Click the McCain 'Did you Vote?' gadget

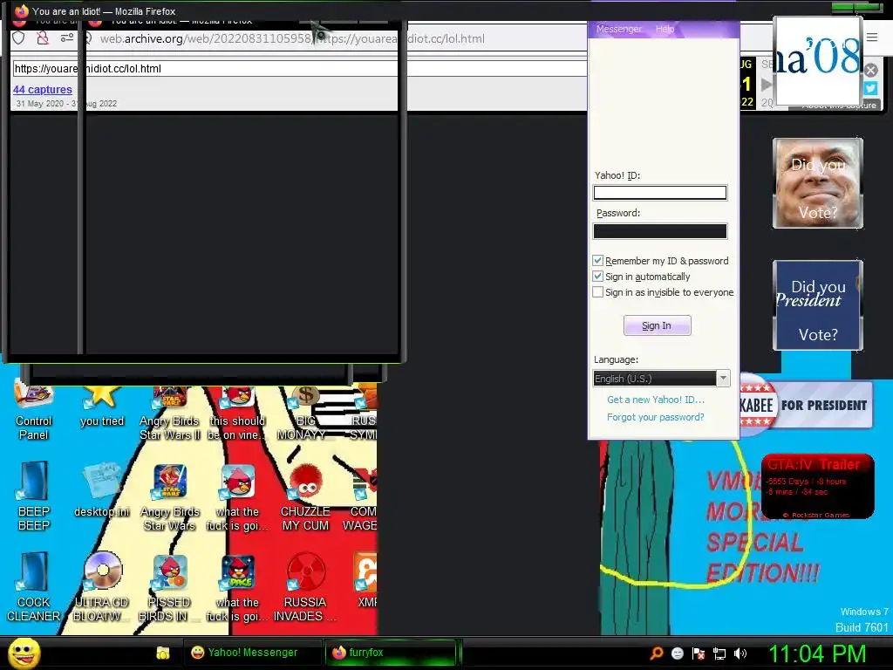click(818, 183)
